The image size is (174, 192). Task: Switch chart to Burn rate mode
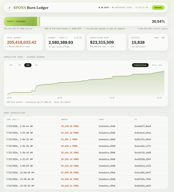[157, 65]
